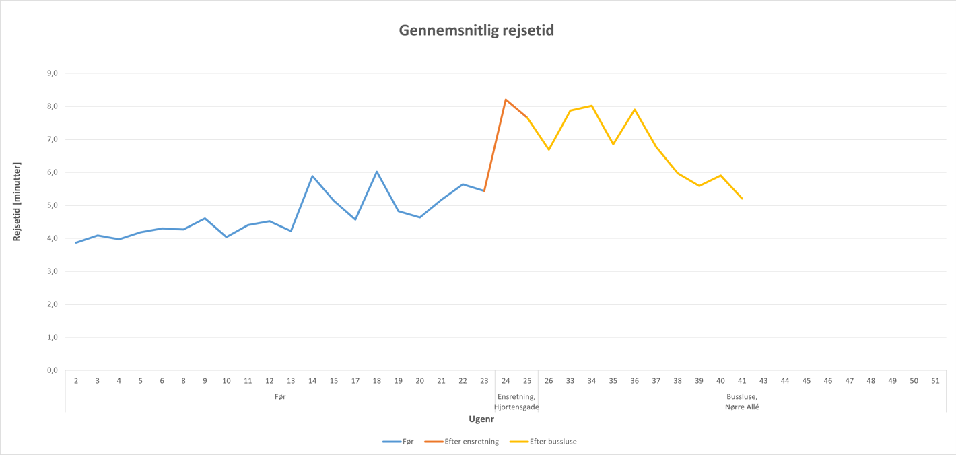Click the orange Efter ensretning legend swatch
This screenshot has height=455, width=956.
pos(434,442)
